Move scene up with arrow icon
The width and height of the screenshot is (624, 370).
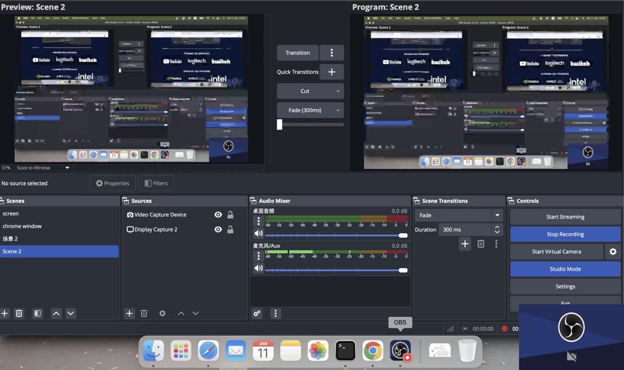56,313
